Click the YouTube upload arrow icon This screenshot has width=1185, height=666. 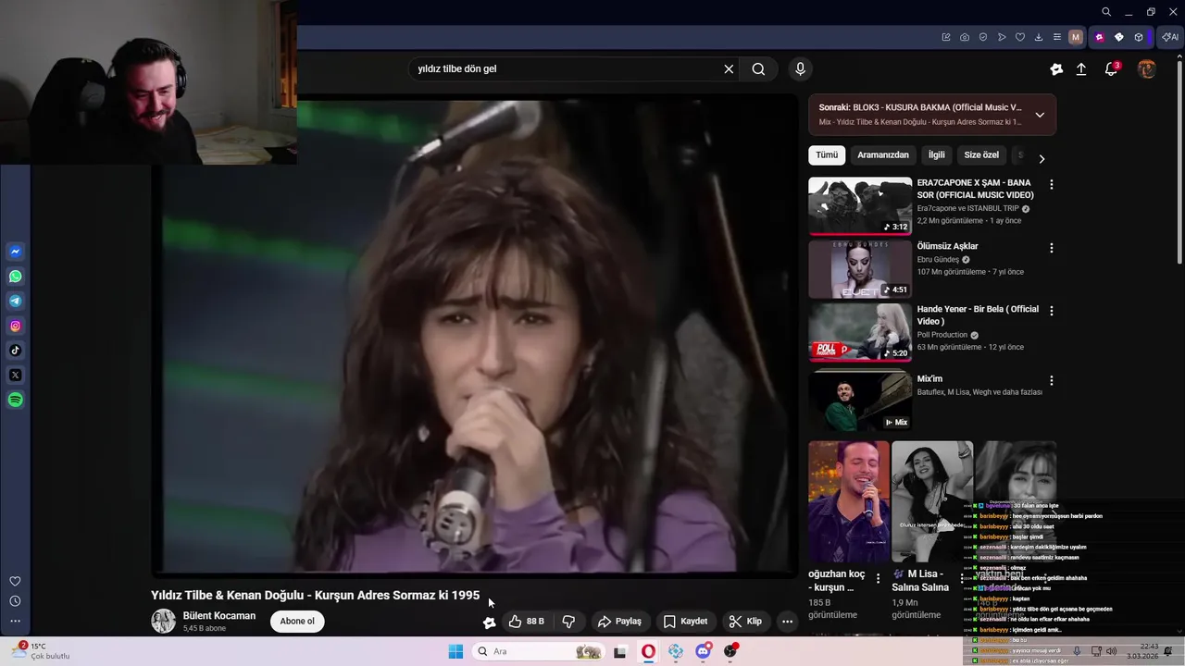click(1081, 68)
